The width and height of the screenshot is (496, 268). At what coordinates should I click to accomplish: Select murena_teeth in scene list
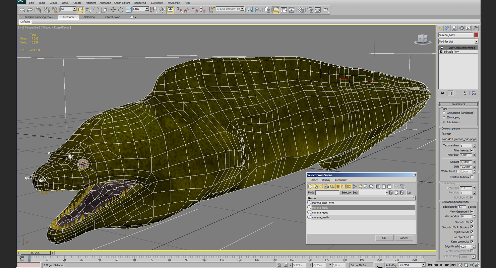tap(361, 217)
